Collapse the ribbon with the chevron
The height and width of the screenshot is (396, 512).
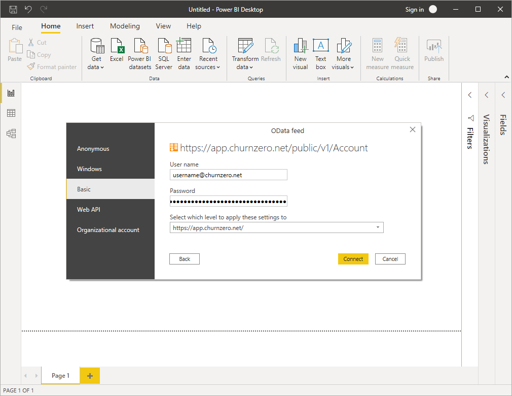click(x=506, y=77)
